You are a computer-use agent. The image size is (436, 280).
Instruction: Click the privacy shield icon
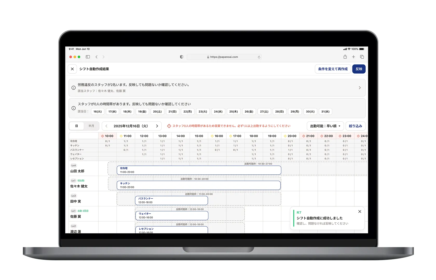(x=181, y=57)
